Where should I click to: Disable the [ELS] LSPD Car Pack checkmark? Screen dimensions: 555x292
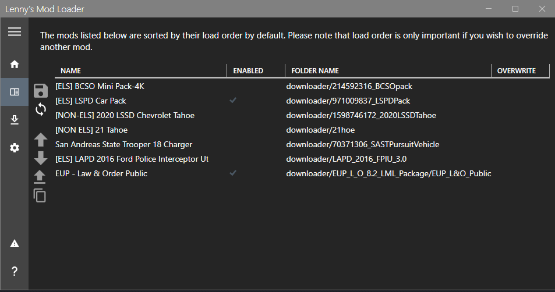233,101
